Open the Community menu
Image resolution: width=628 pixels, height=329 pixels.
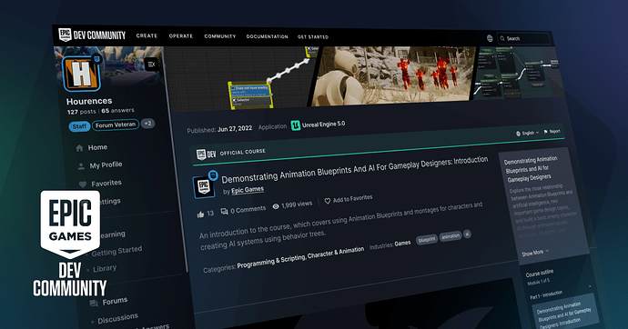220,36
